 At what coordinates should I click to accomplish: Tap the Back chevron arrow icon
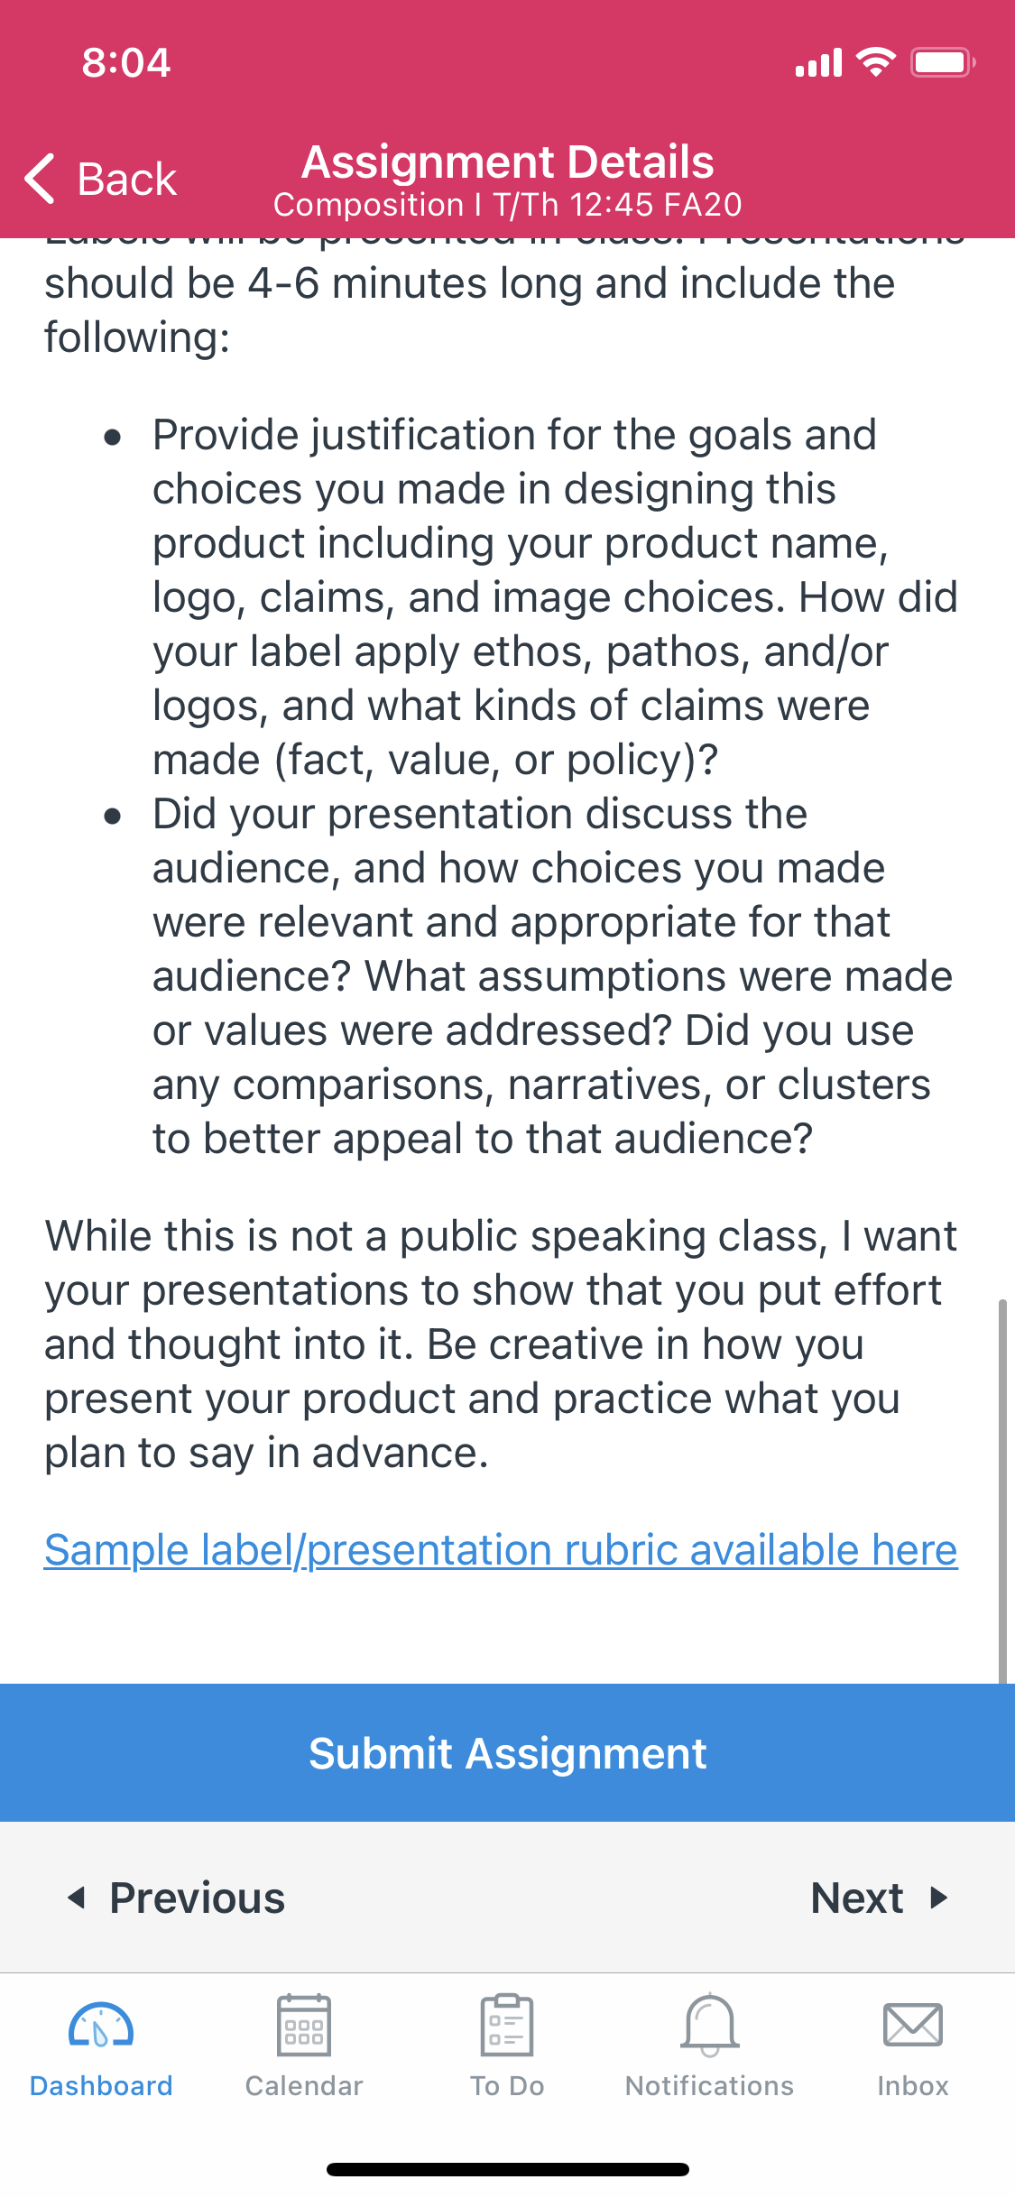coord(41,178)
